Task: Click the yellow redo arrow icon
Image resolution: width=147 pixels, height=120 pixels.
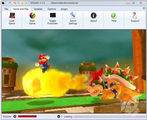Action: pyautogui.click(x=22, y=3)
